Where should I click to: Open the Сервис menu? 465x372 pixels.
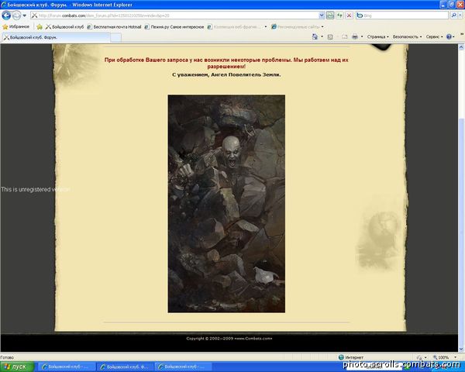(x=434, y=36)
